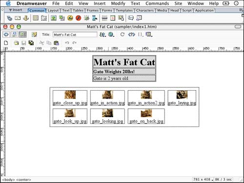This screenshot has width=244, height=183.
Task: Click the gato_on_back.jpg link
Action: [146, 121]
